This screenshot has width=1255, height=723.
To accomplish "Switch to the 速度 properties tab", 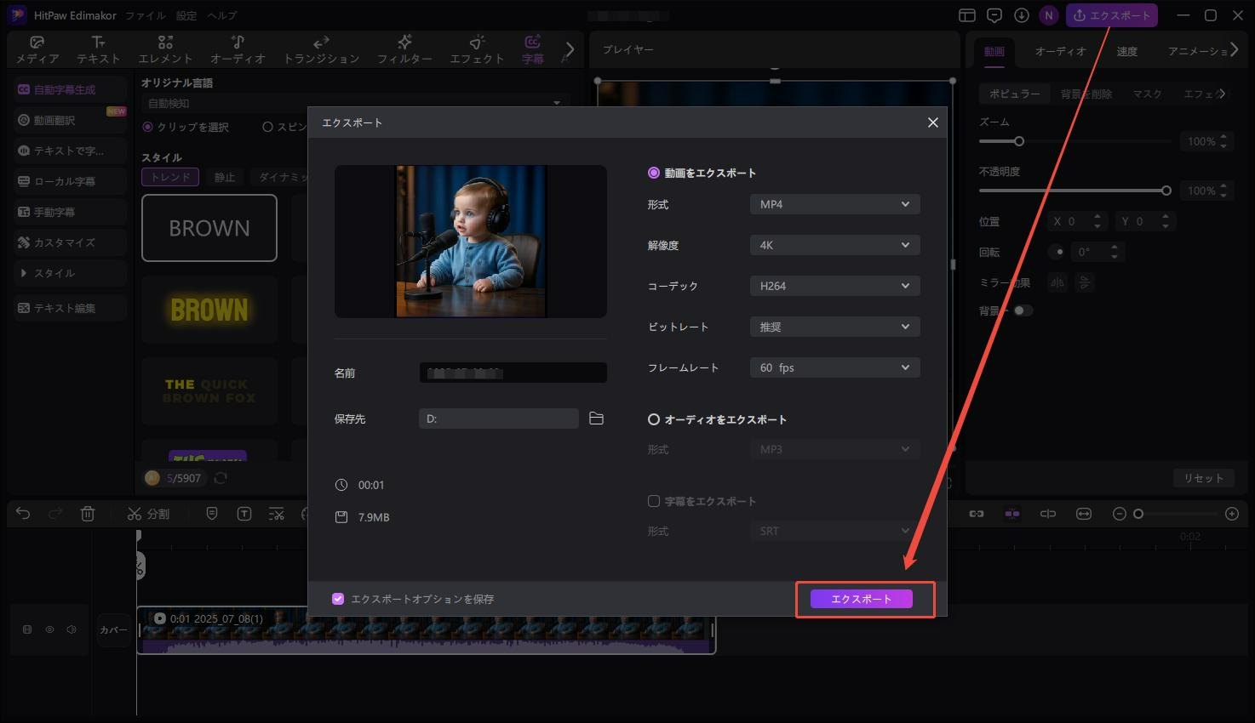I will click(1127, 51).
